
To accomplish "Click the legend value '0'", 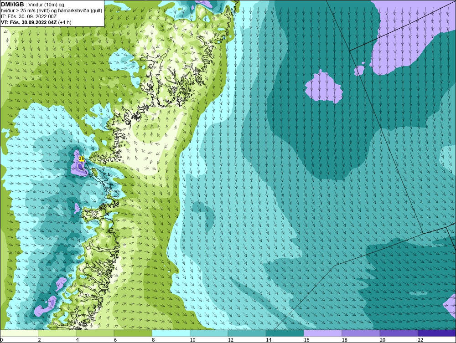I will (x=1, y=340).
